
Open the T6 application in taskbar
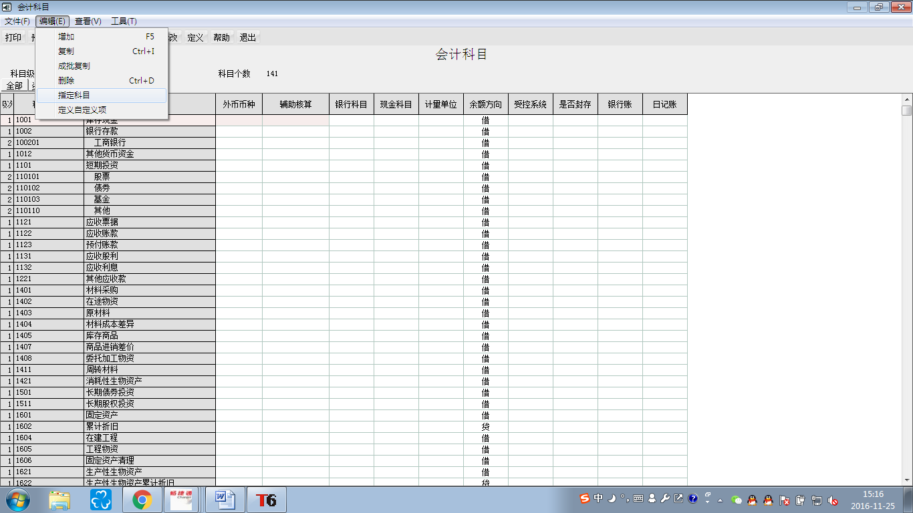(x=266, y=500)
